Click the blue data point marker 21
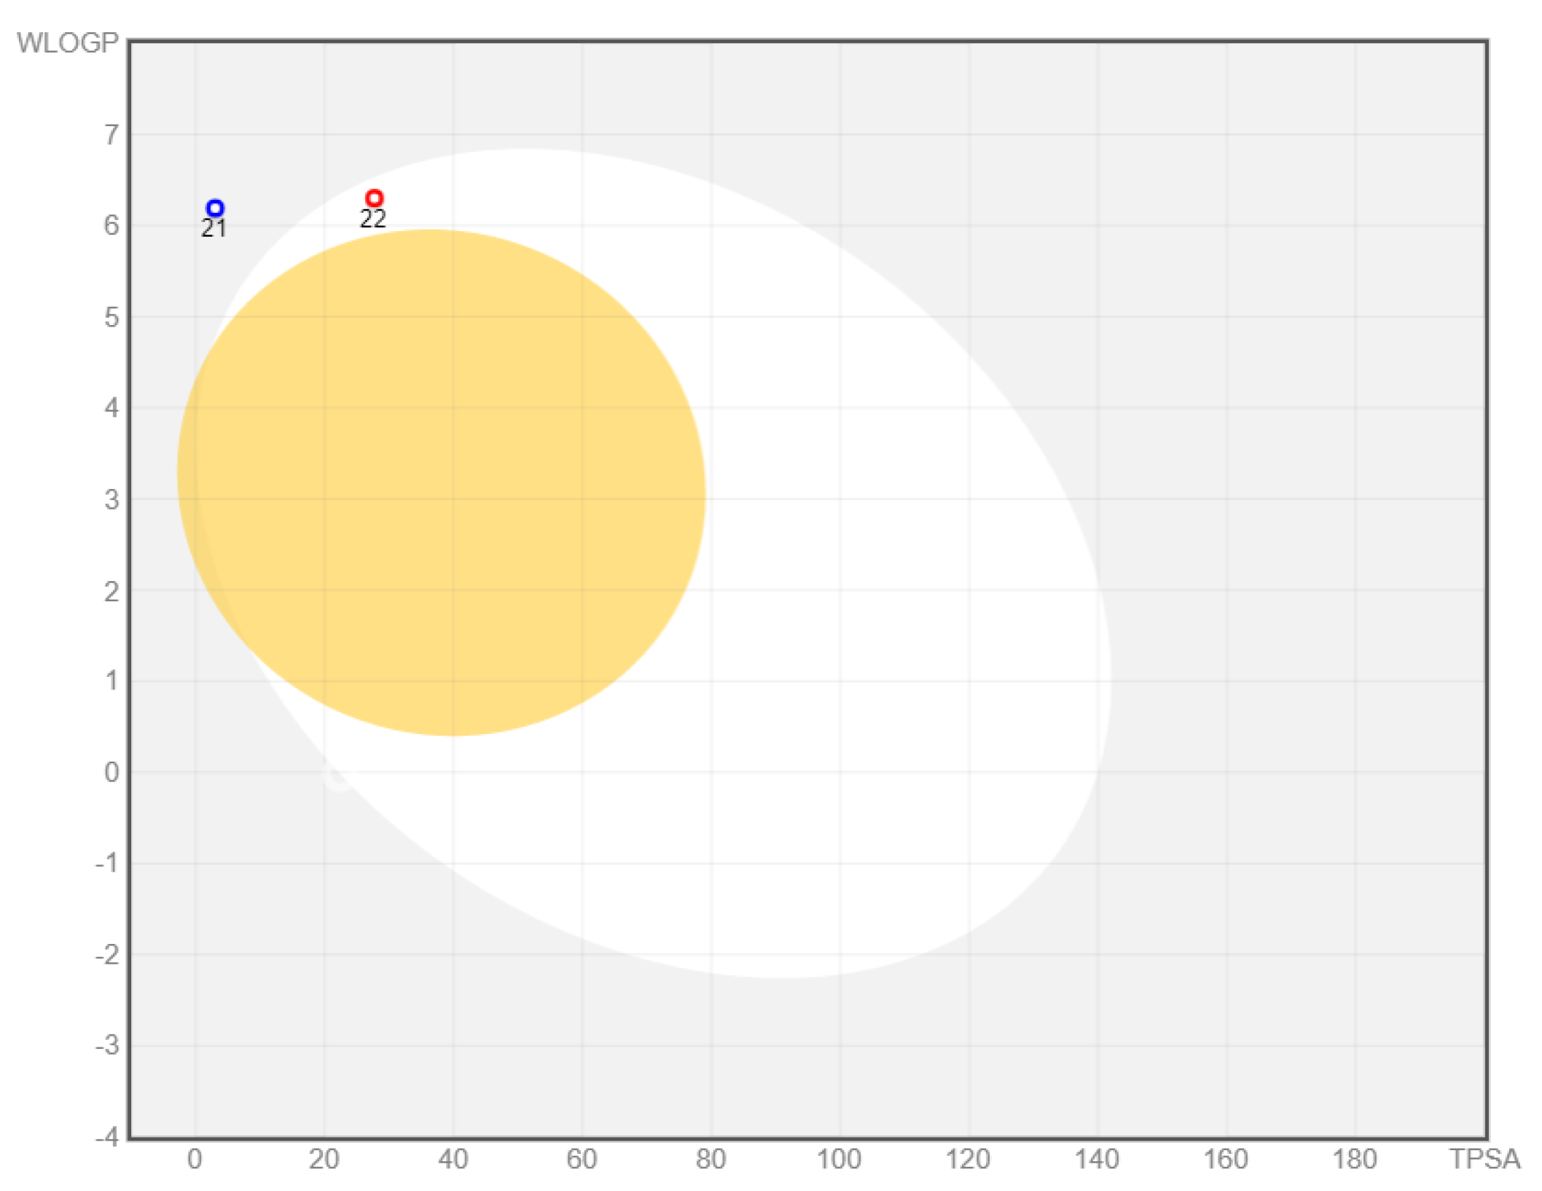The width and height of the screenshot is (1542, 1191). coord(215,208)
